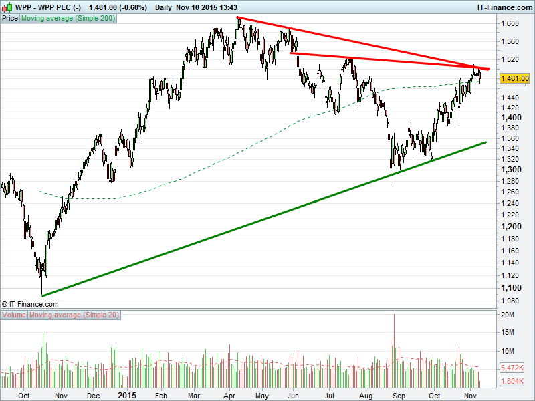
Task: Click the 20M level on volume axis
Action: [508, 315]
